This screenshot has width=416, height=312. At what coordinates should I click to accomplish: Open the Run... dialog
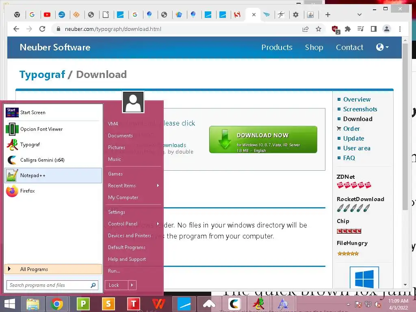click(114, 271)
